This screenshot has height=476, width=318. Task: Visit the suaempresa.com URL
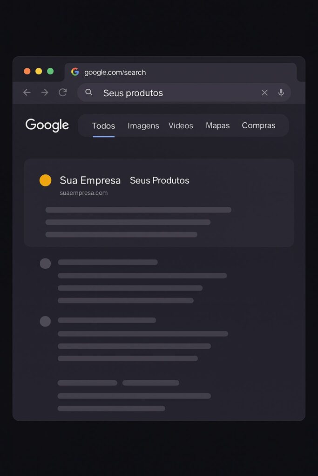coord(84,193)
